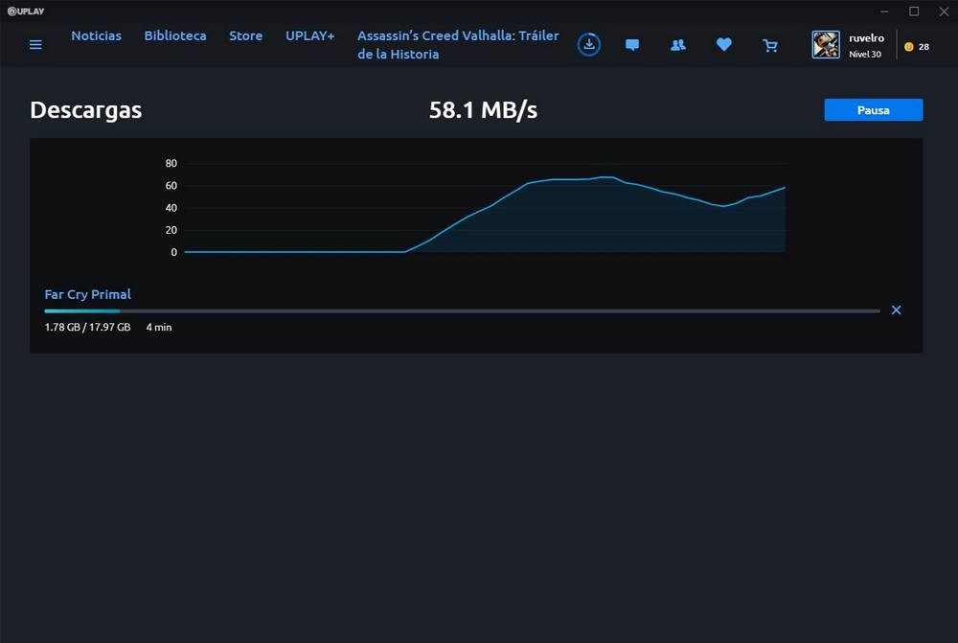Screen dimensions: 958x643
Task: Click the ruvelro username
Action: coord(866,38)
